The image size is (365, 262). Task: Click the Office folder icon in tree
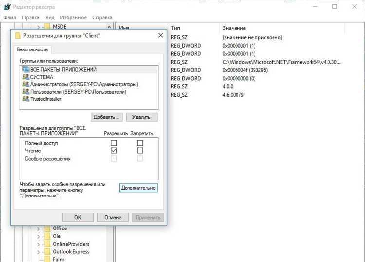(47, 229)
